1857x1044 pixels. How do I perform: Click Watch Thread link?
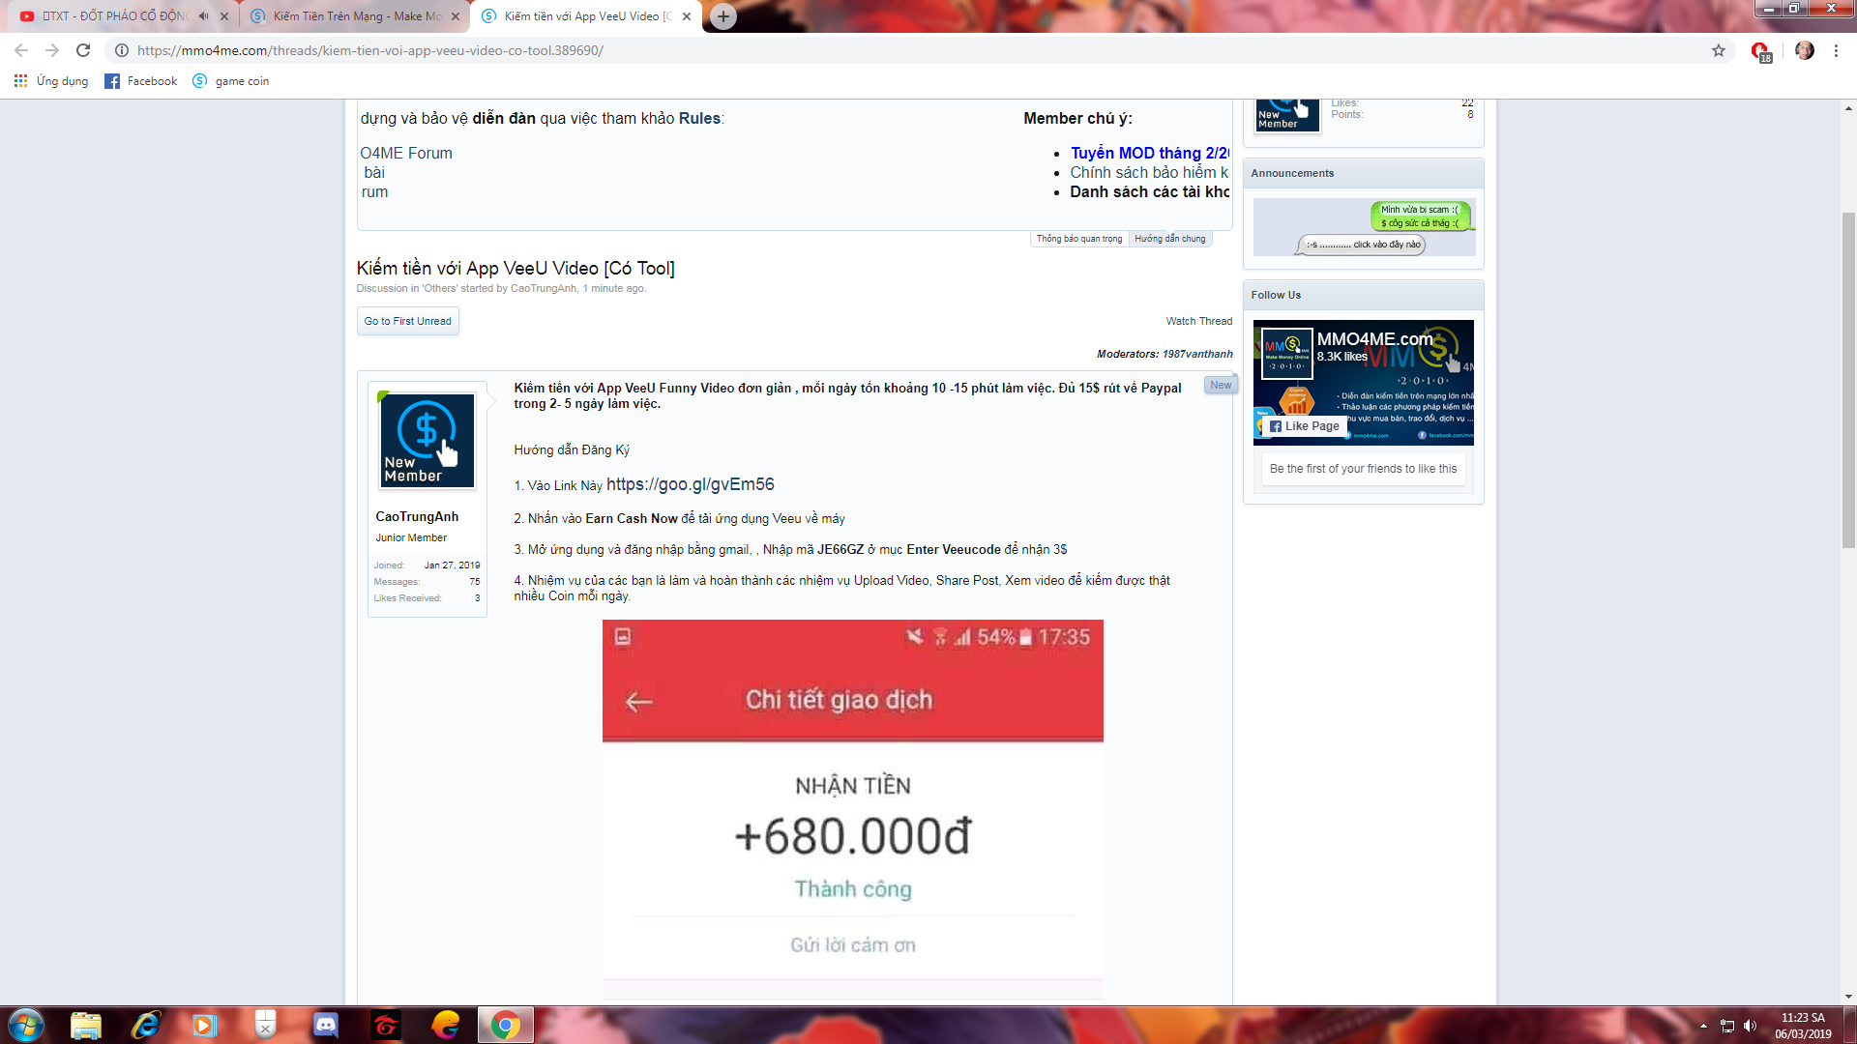(x=1198, y=321)
